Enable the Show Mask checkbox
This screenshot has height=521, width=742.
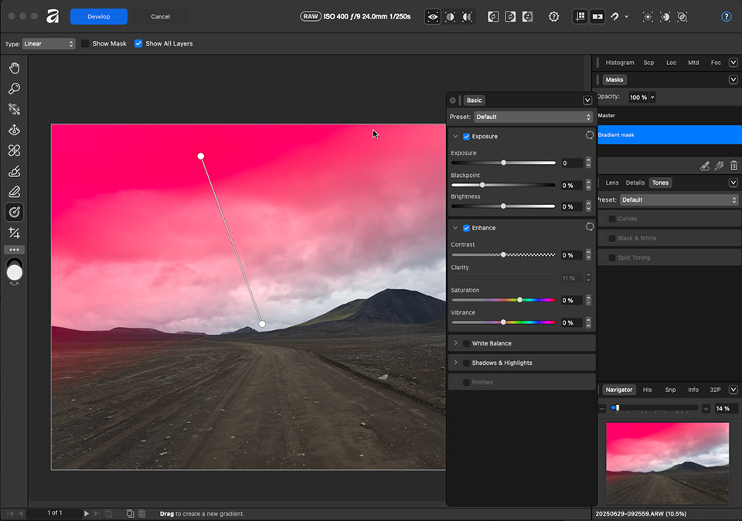point(85,44)
